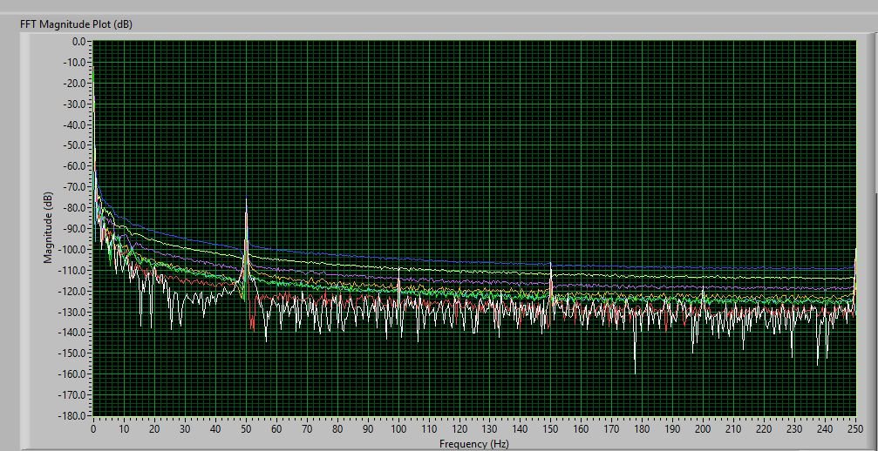The height and width of the screenshot is (451, 878).
Task: Click the 90 X-axis tick label
Action: pos(368,428)
